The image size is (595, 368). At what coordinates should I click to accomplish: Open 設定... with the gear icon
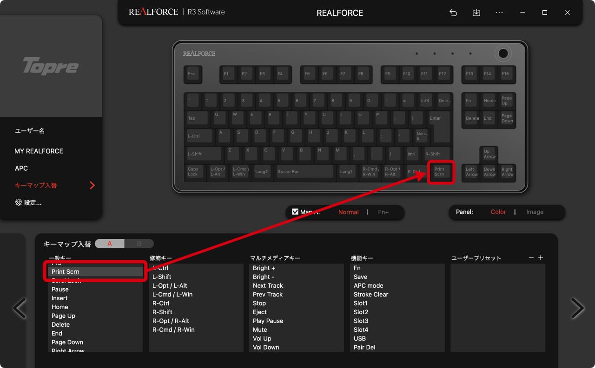[28, 203]
